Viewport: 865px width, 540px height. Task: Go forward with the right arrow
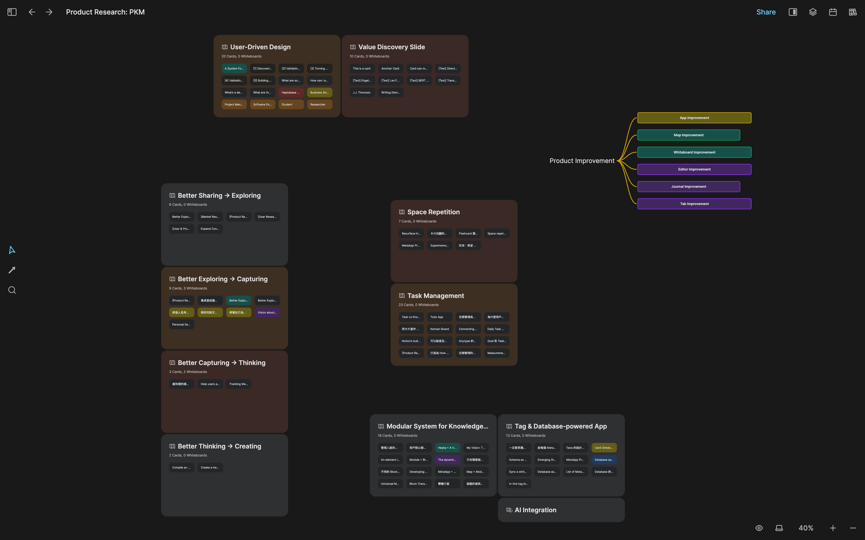click(x=49, y=12)
